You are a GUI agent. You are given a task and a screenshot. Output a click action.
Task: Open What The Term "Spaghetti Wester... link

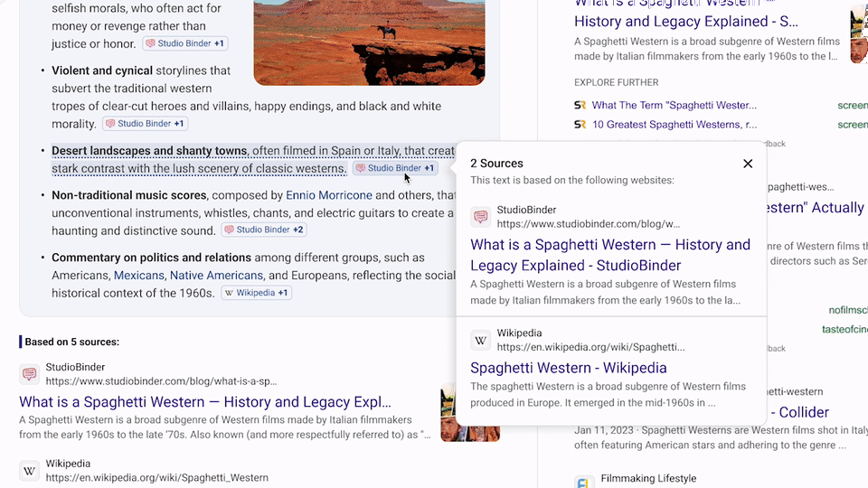pyautogui.click(x=675, y=105)
